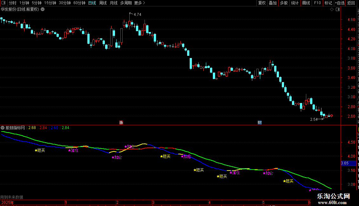This screenshot has height=206, width=359.
Task: Add stock via +自选 button
Action: click(340, 3)
